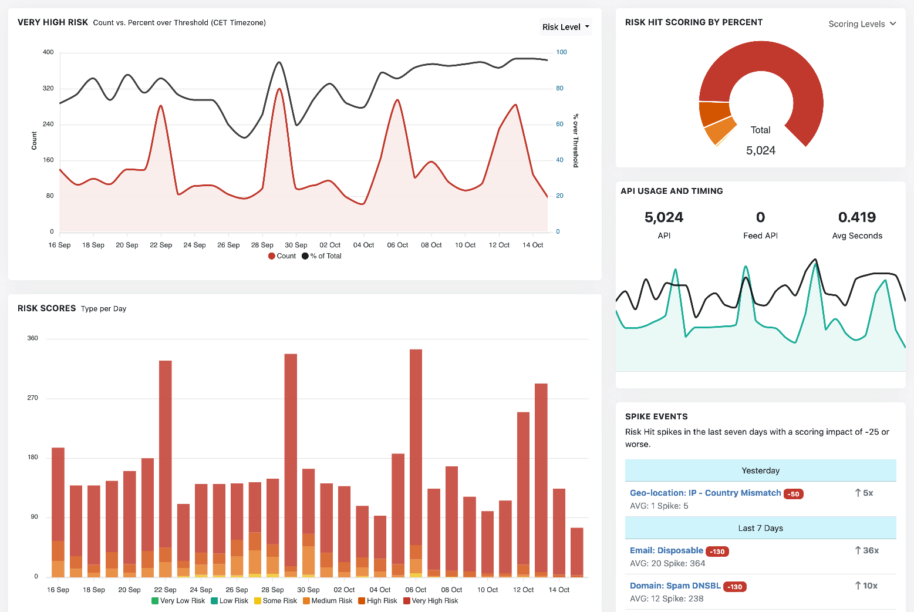This screenshot has height=612, width=914.
Task: Click '30 Sep' label on Very High Risk axis
Action: 296,245
